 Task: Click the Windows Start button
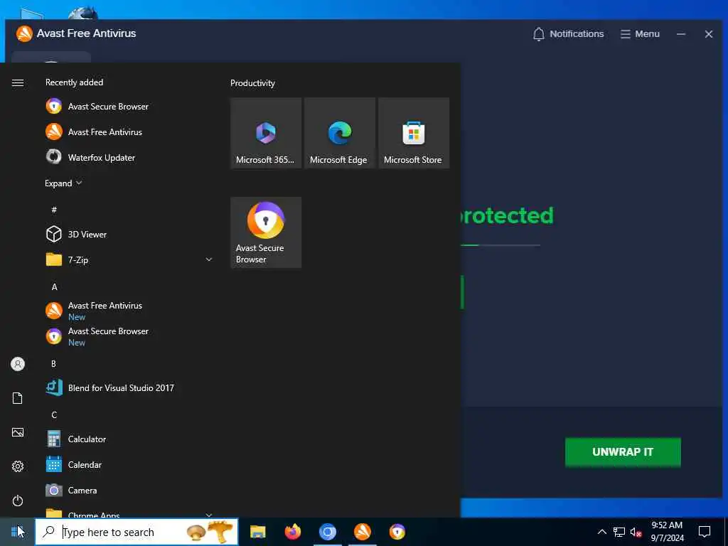17,532
